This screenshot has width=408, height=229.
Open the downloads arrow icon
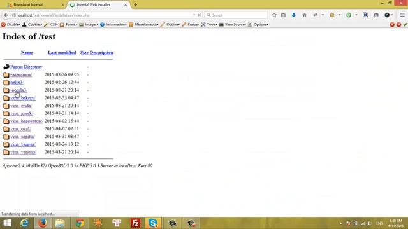tap(294, 15)
